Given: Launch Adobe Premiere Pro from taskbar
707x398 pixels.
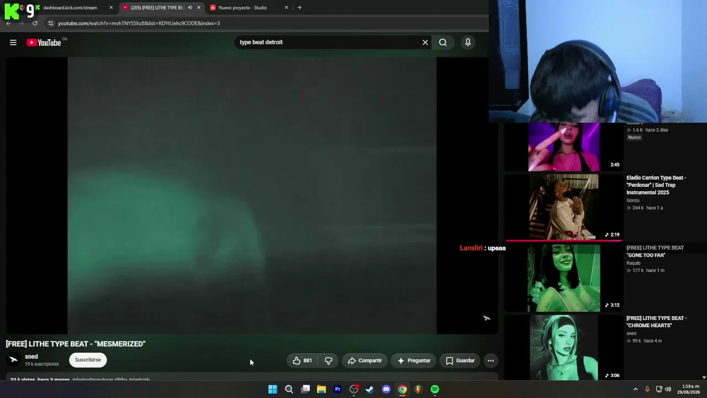Looking at the screenshot, I should 337,389.
